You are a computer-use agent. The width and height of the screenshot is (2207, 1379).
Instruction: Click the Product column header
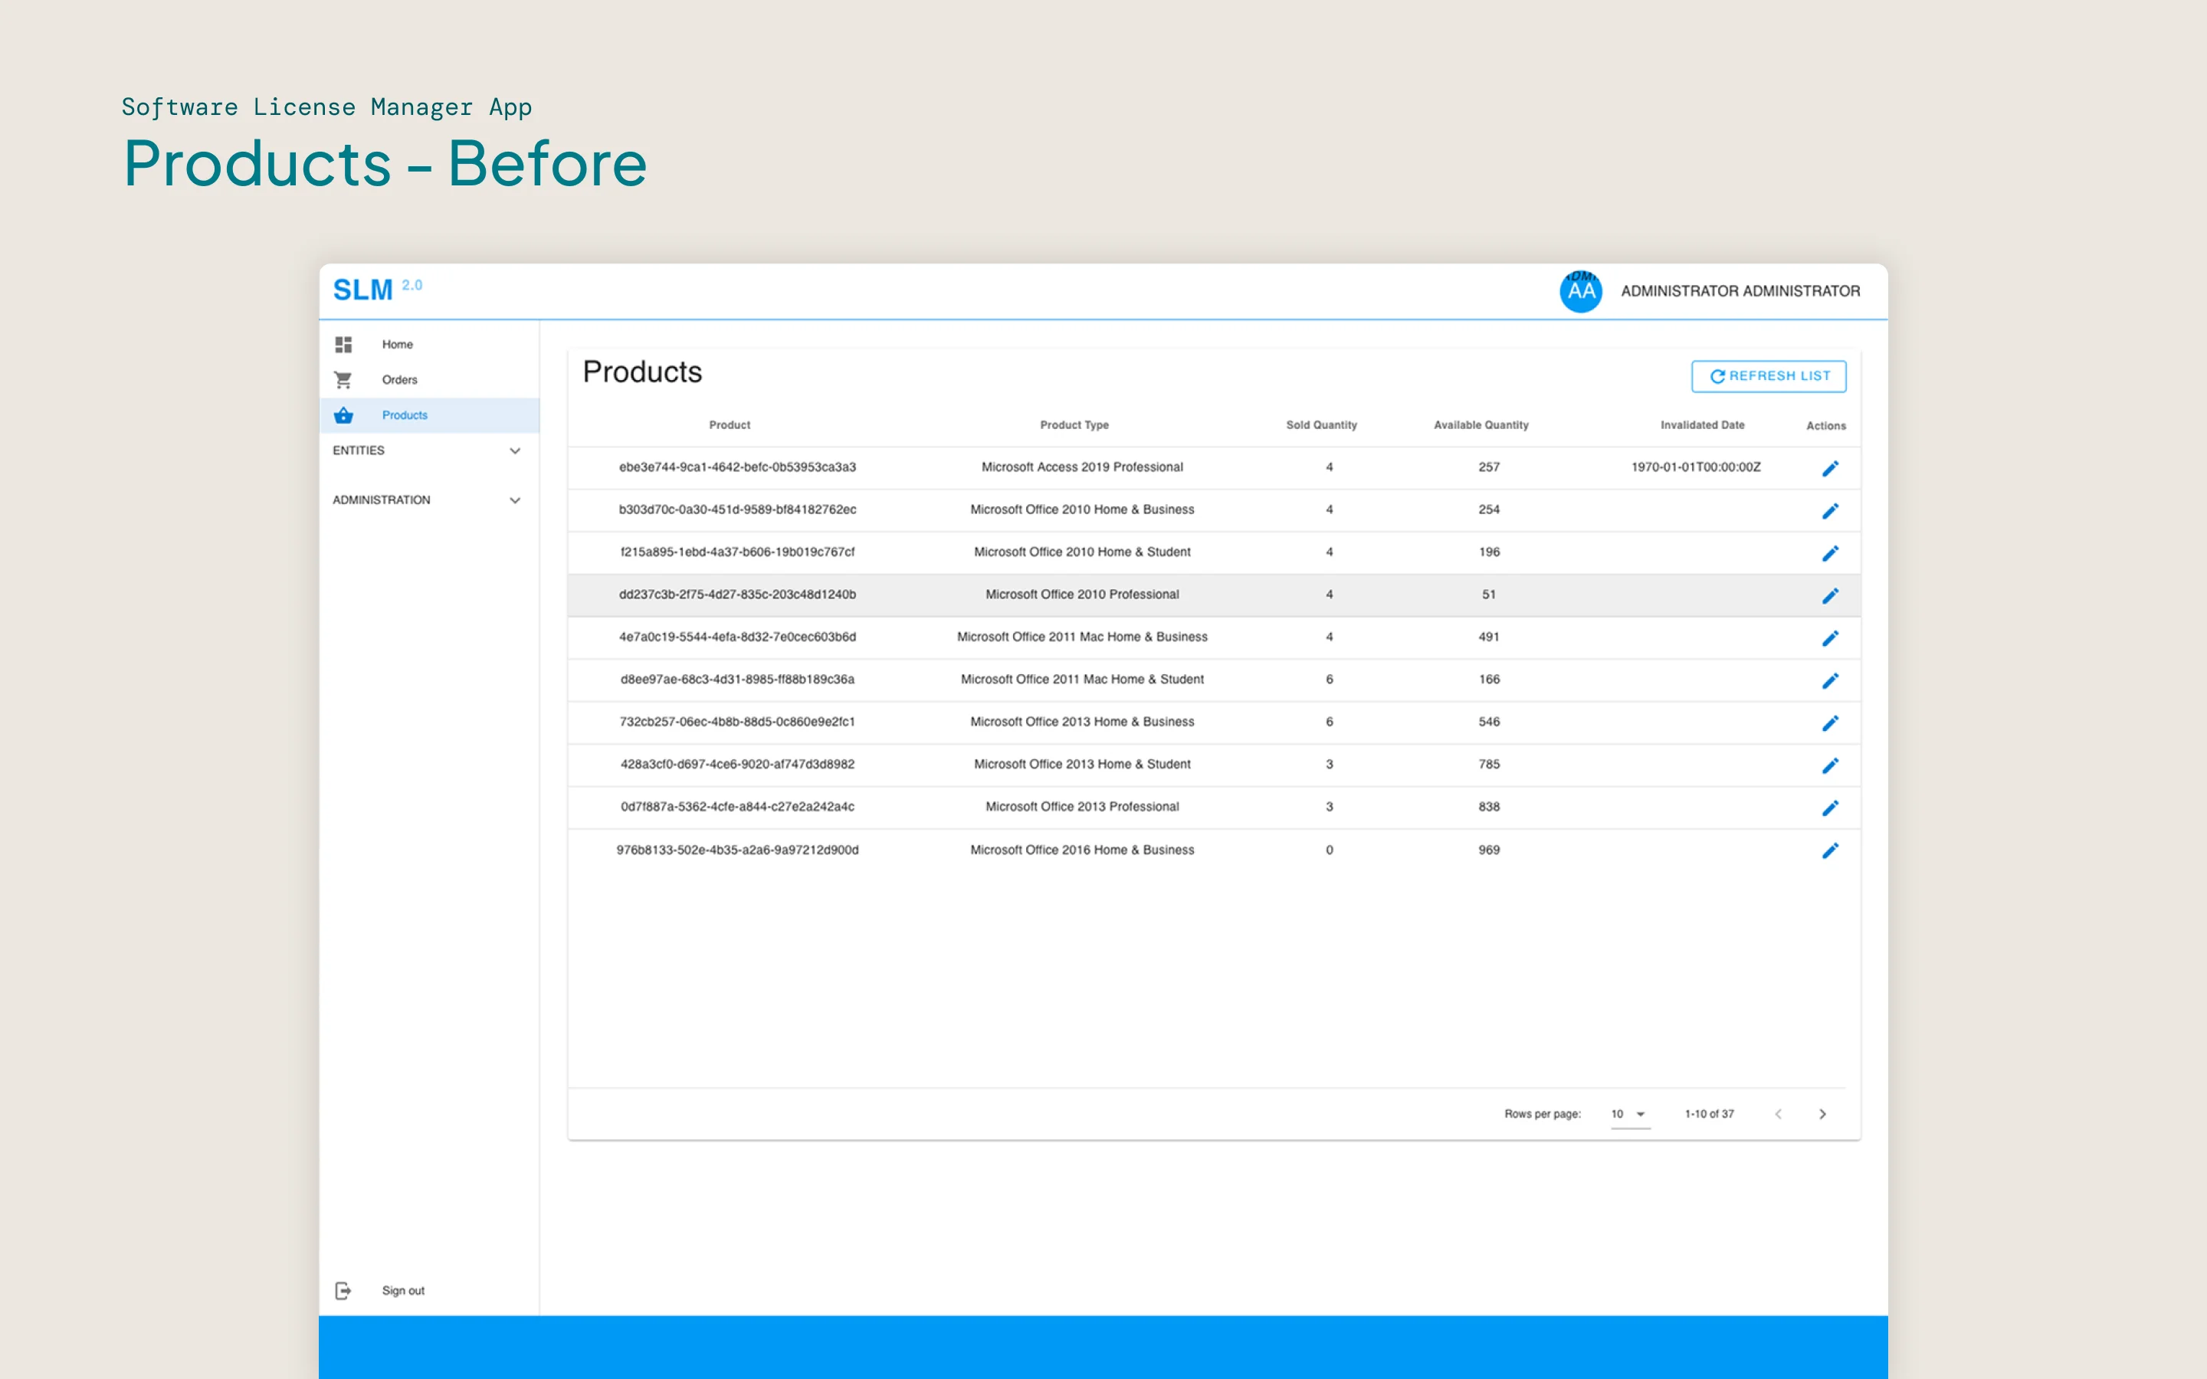[x=730, y=425]
